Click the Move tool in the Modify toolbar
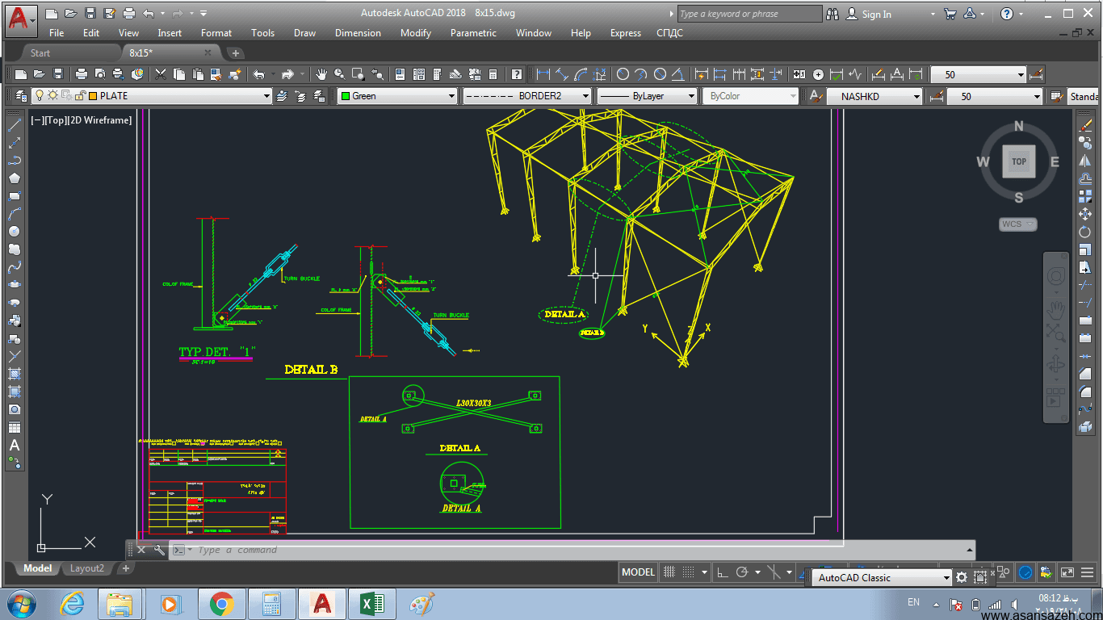1103x620 pixels. coord(1085,214)
